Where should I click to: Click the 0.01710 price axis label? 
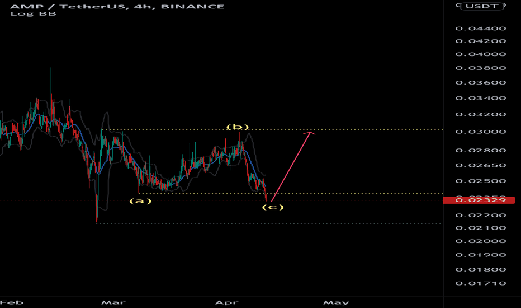pyautogui.click(x=481, y=284)
